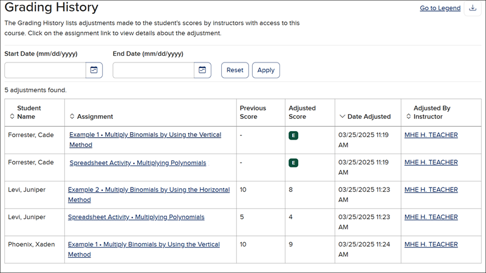This screenshot has height=273, width=486.
Task: Open Cade Forrester's Spreadsheet Activity link
Action: [137, 163]
